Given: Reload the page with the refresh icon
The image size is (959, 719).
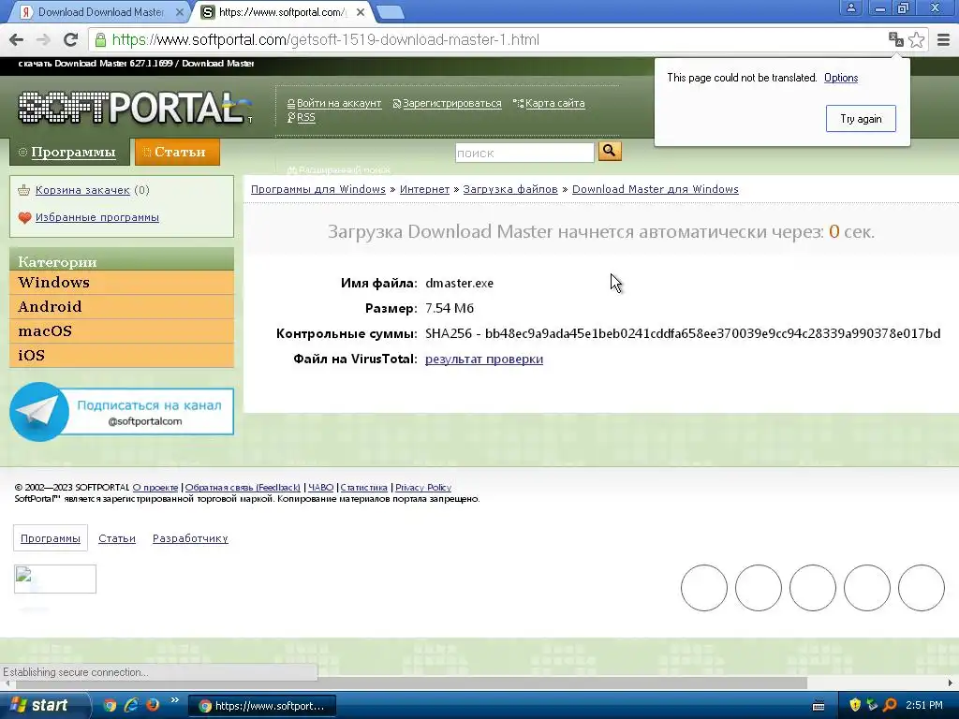Looking at the screenshot, I should (x=70, y=39).
